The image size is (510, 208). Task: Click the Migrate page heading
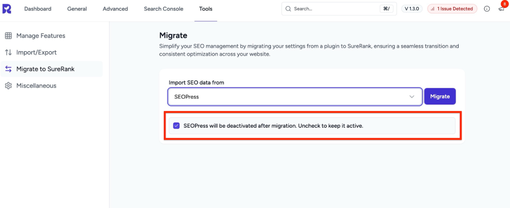click(173, 35)
